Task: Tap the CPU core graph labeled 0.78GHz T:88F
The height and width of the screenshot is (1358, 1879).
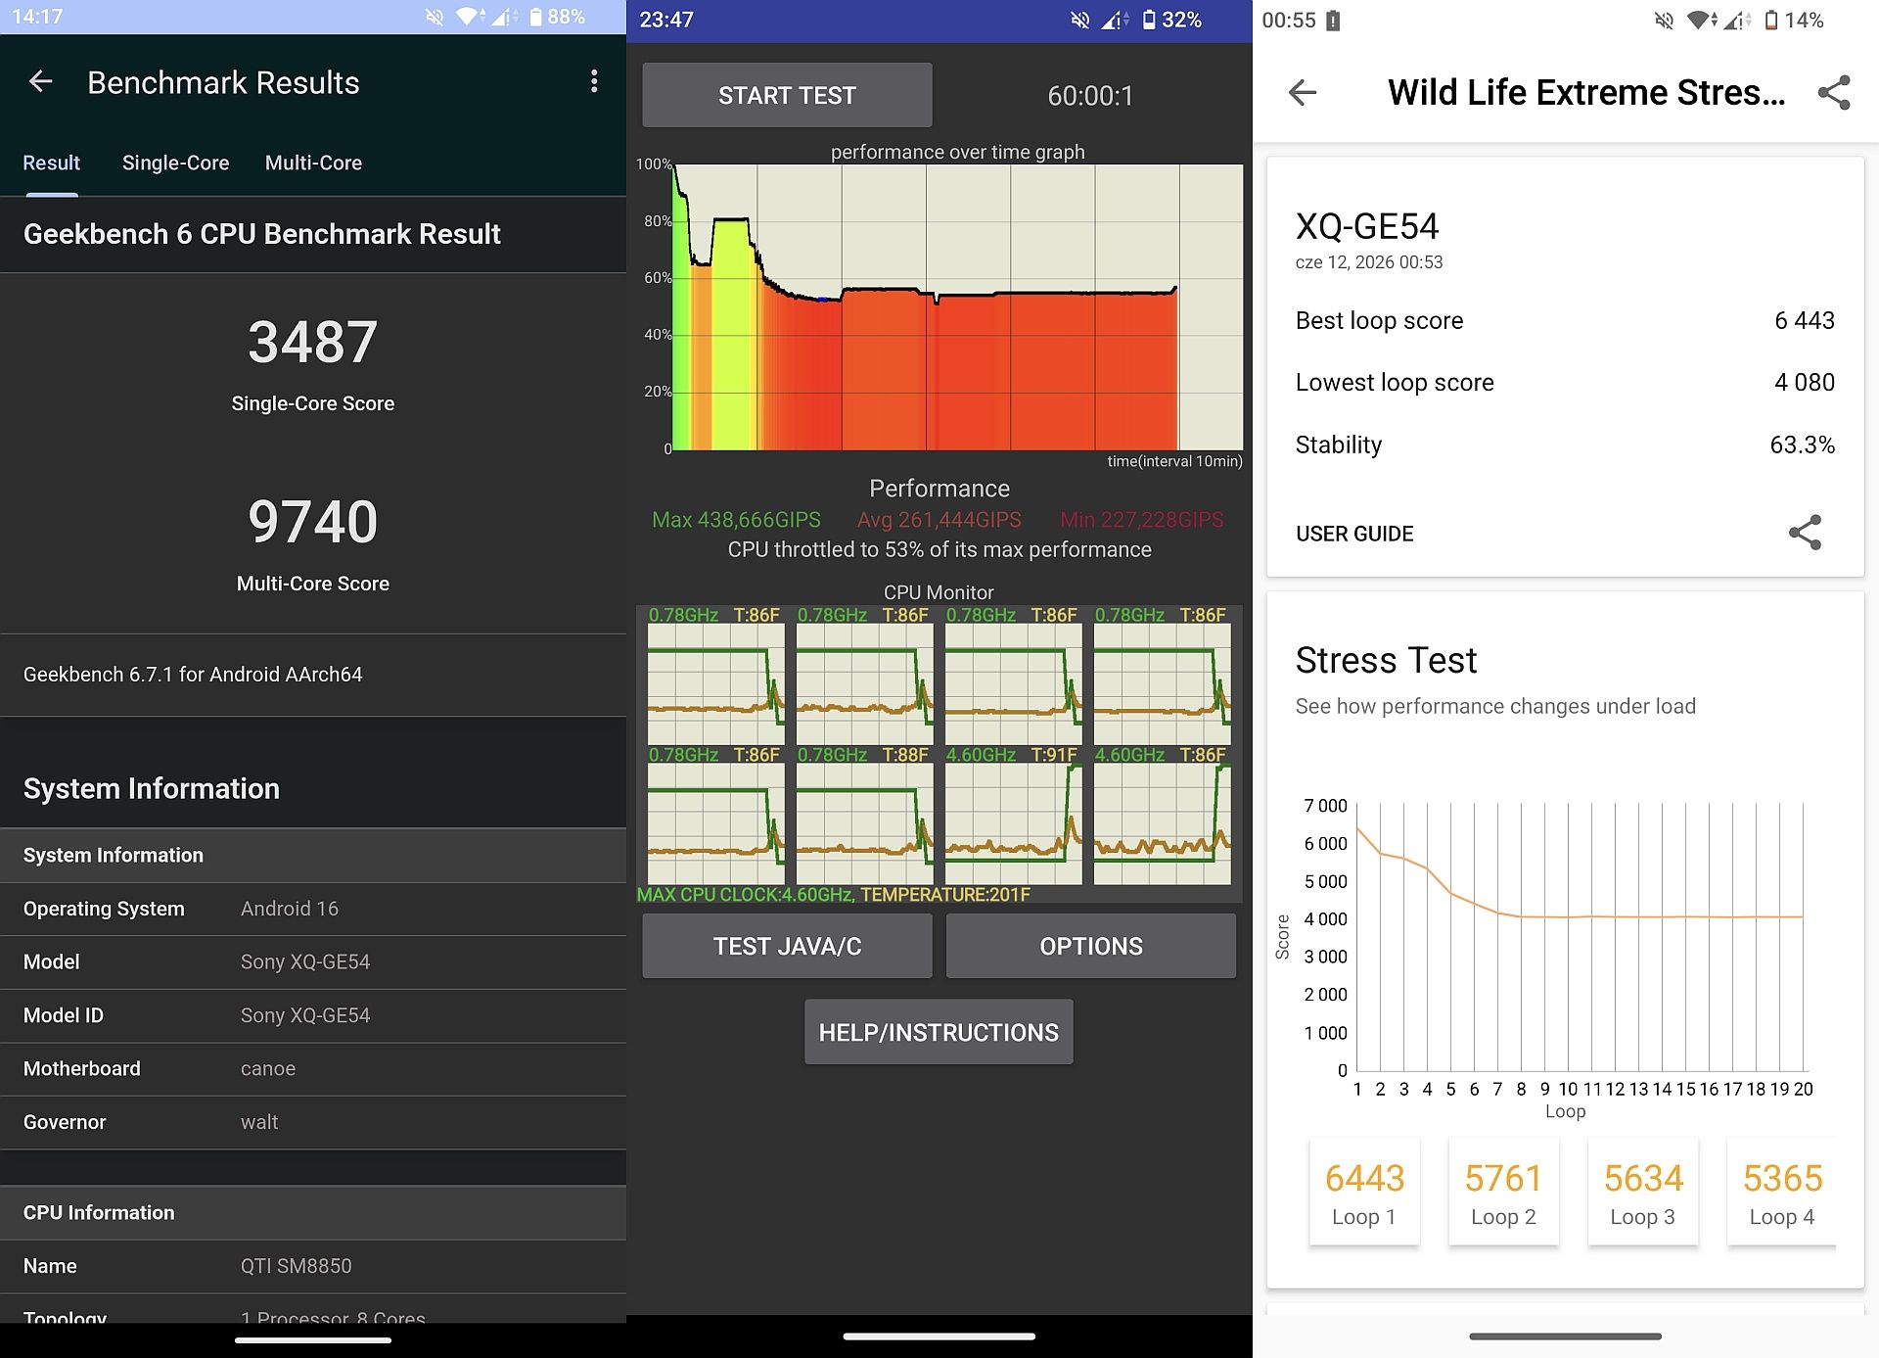Action: click(x=864, y=819)
